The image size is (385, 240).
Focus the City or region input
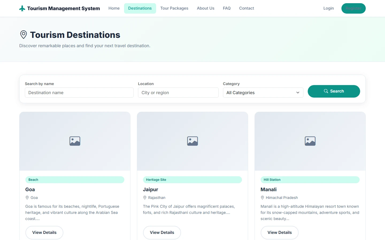[178, 93]
